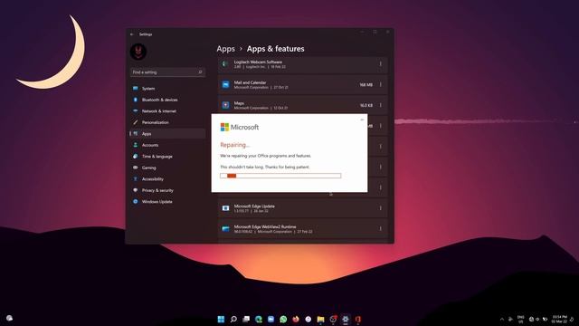This screenshot has width=579, height=326.
Task: Click the "We're repairing your Office programs" message
Action: tap(265, 156)
